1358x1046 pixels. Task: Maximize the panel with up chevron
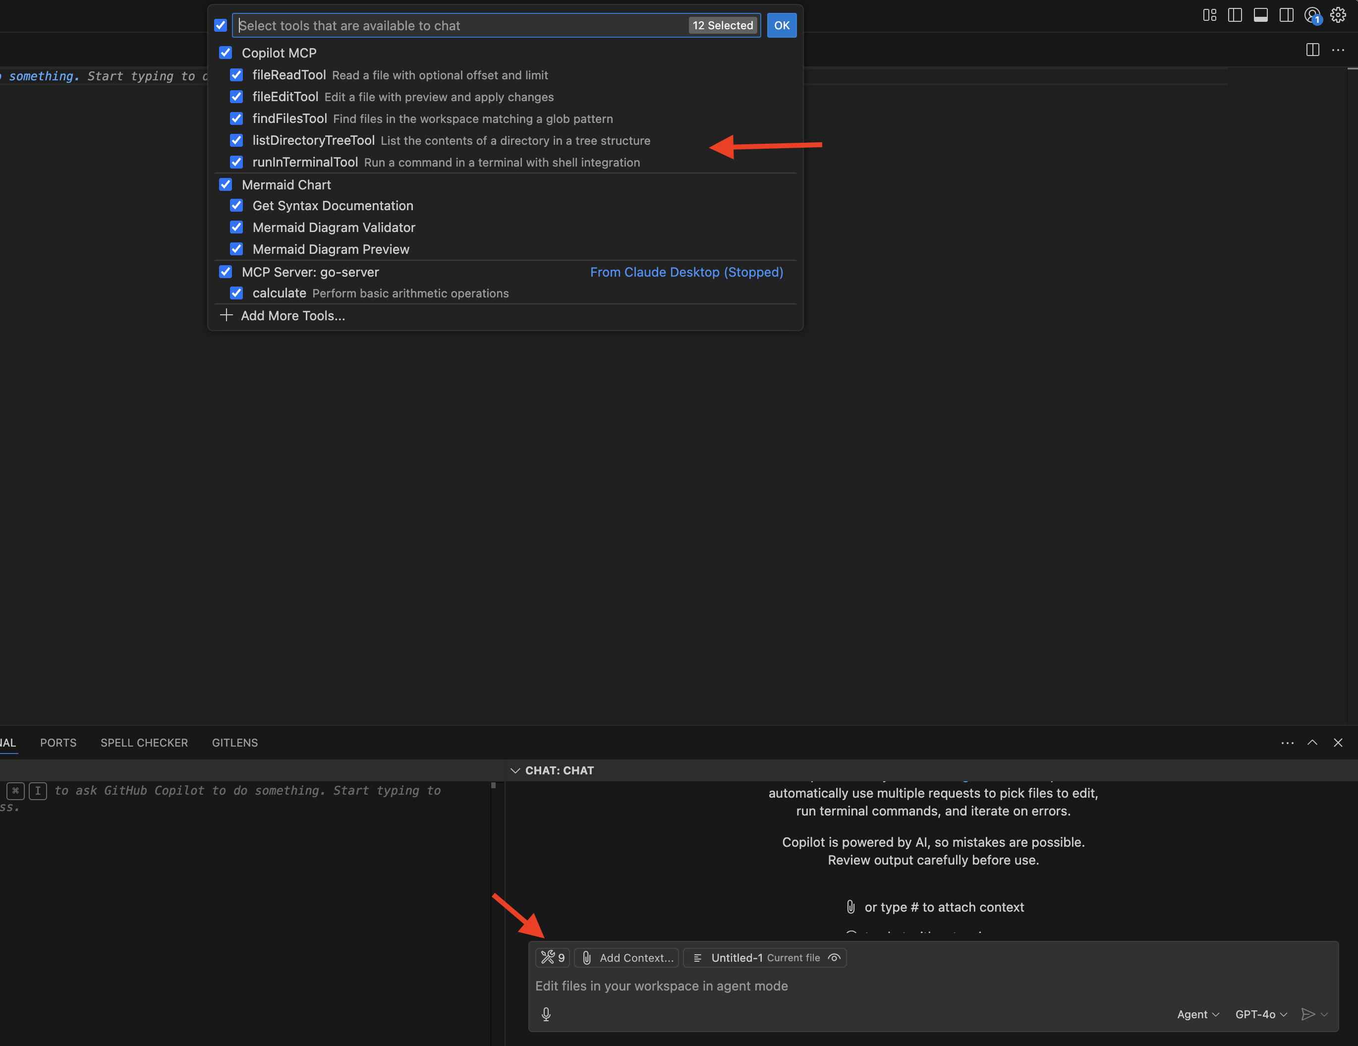[x=1312, y=743]
